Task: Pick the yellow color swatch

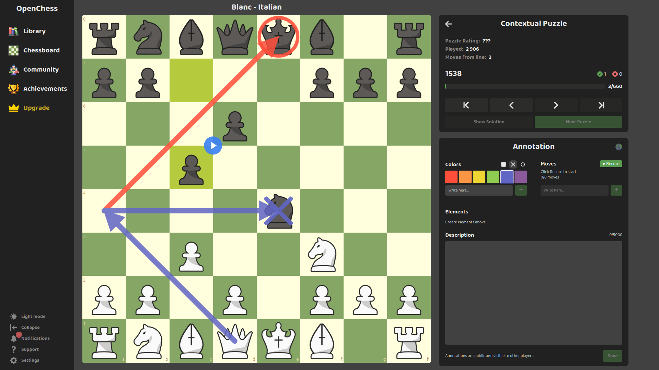Action: coord(479,177)
